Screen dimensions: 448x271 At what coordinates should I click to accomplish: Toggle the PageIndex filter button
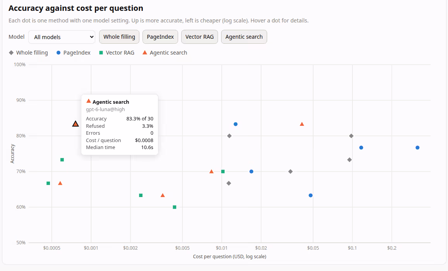click(x=160, y=37)
